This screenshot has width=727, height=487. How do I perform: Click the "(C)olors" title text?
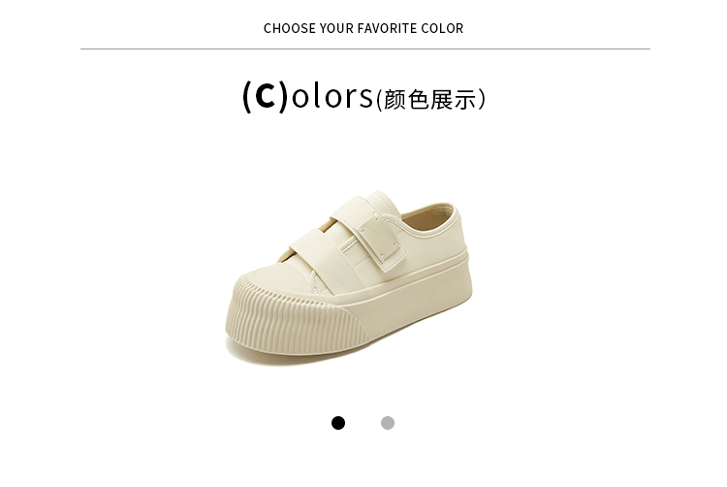pos(307,96)
